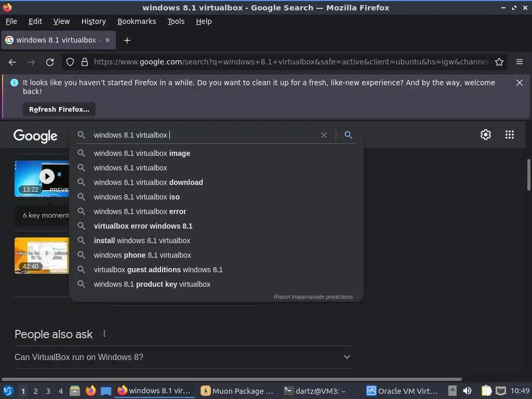Dismiss the Firefox refresh notification bar
Screen dimensions: 532x399
click(519, 83)
